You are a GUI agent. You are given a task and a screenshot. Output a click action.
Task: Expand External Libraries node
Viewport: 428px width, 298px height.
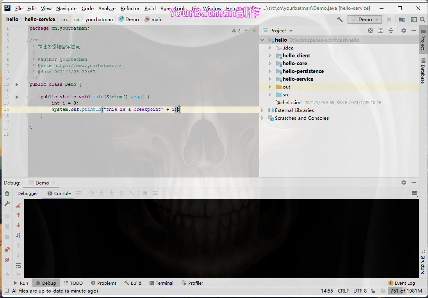point(262,110)
